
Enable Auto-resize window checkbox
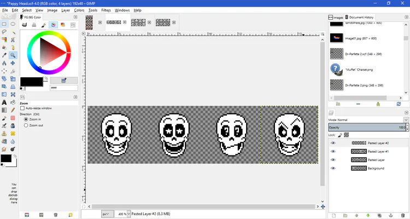pyautogui.click(x=22, y=108)
